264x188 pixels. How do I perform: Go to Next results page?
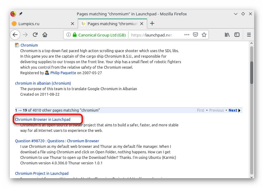tap(234, 110)
